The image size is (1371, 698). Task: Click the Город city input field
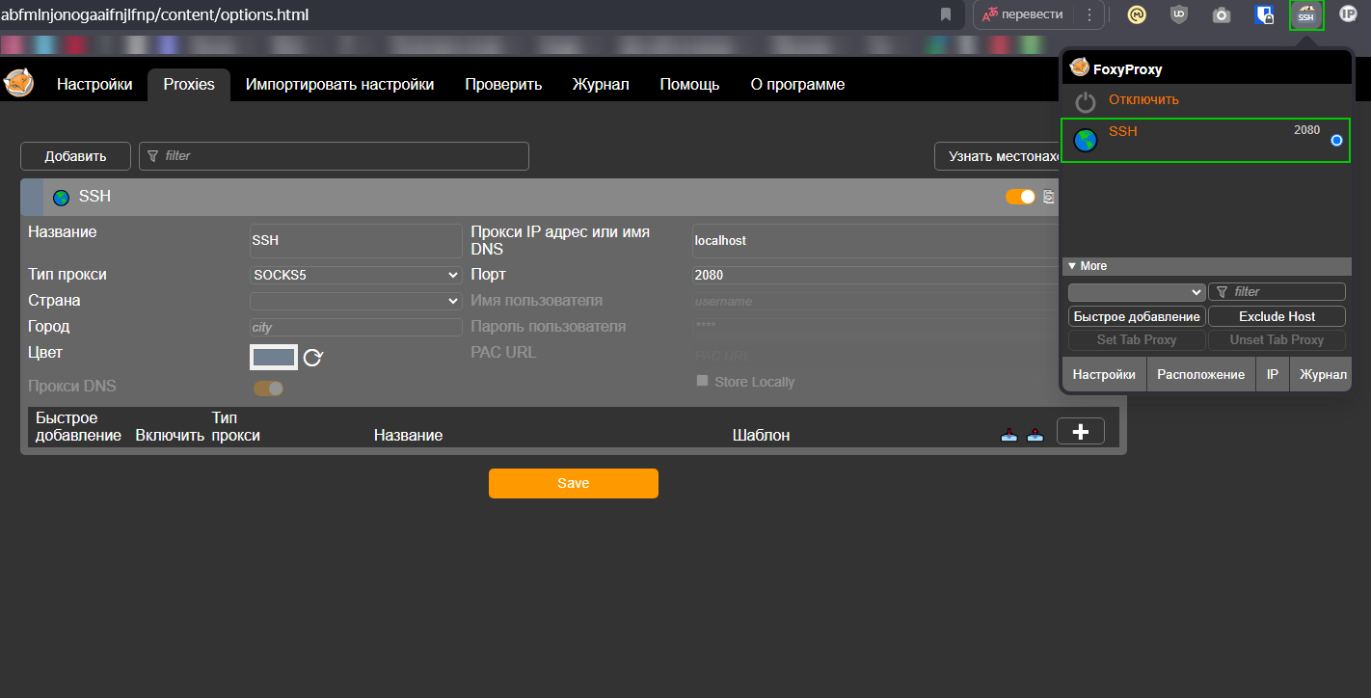[356, 328]
